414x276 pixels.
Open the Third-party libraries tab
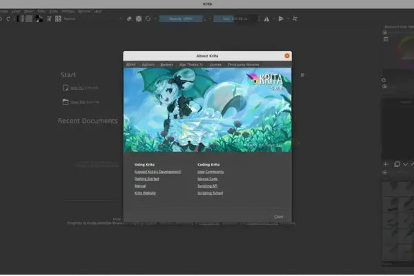[243, 65]
